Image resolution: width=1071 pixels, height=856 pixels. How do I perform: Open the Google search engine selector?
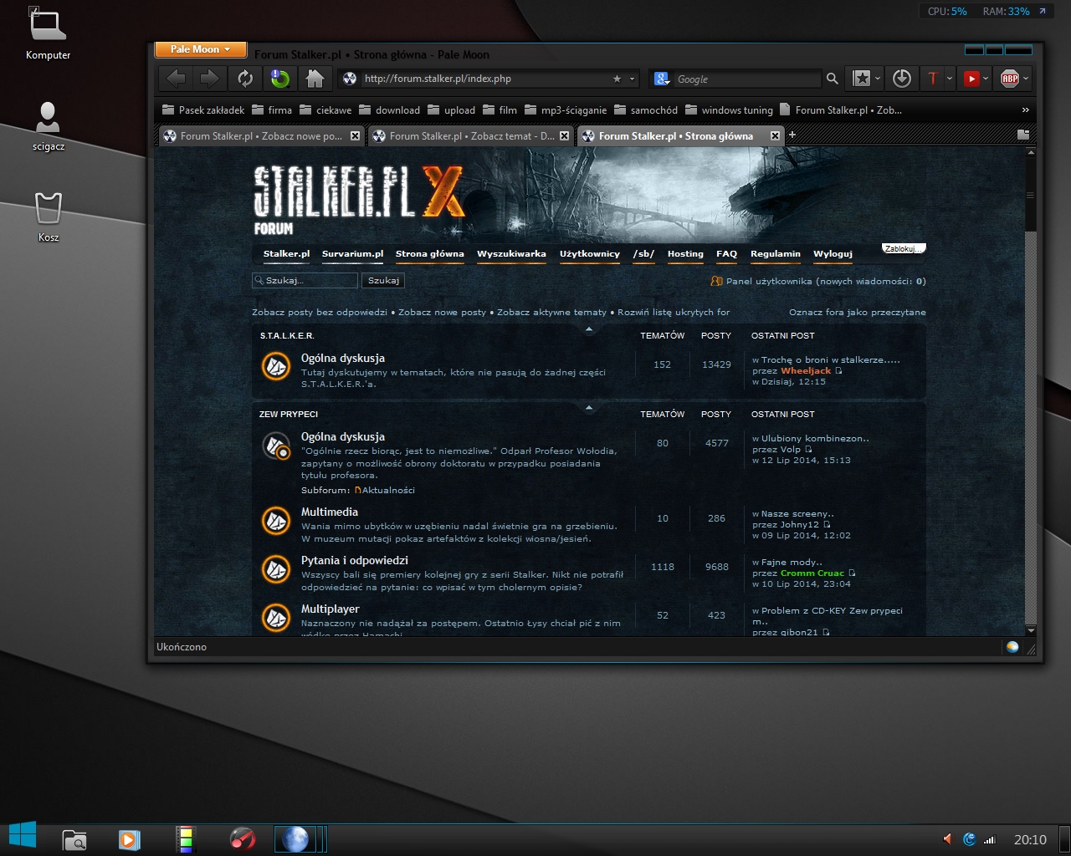pyautogui.click(x=662, y=79)
